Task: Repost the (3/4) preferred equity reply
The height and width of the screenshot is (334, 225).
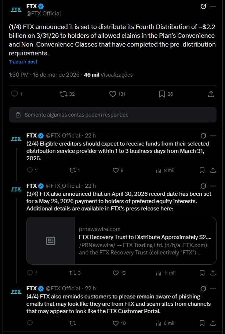Action: [x=73, y=273]
